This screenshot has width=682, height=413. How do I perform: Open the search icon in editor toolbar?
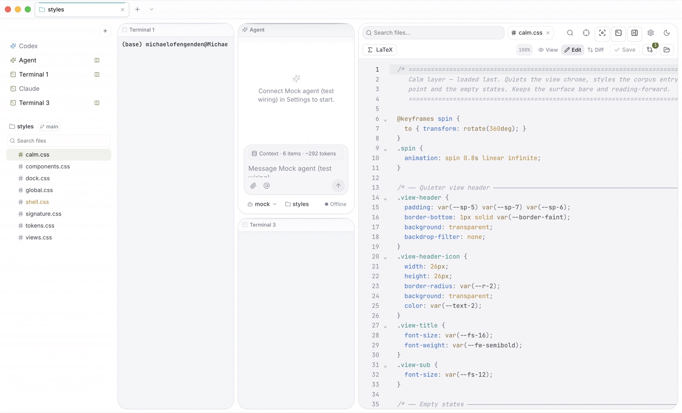(x=570, y=33)
